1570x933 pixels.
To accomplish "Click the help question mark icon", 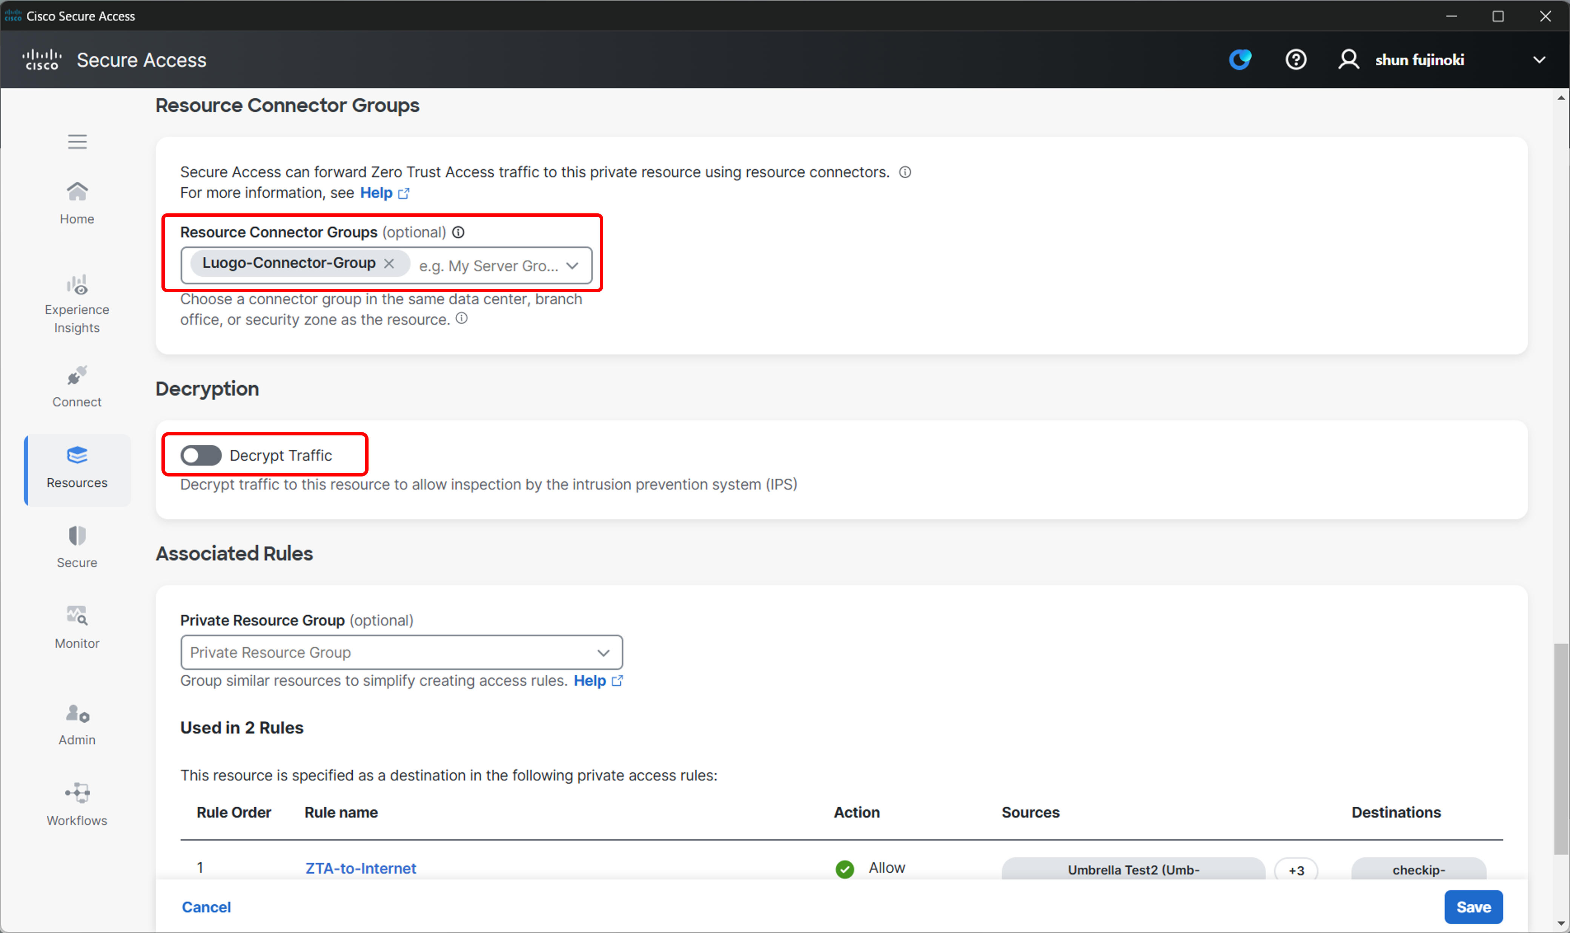I will pos(1296,60).
